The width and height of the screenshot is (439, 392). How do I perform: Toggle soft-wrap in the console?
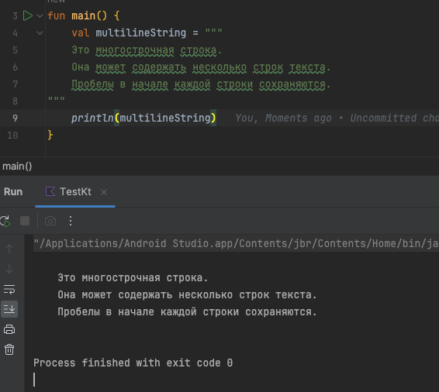pos(9,290)
